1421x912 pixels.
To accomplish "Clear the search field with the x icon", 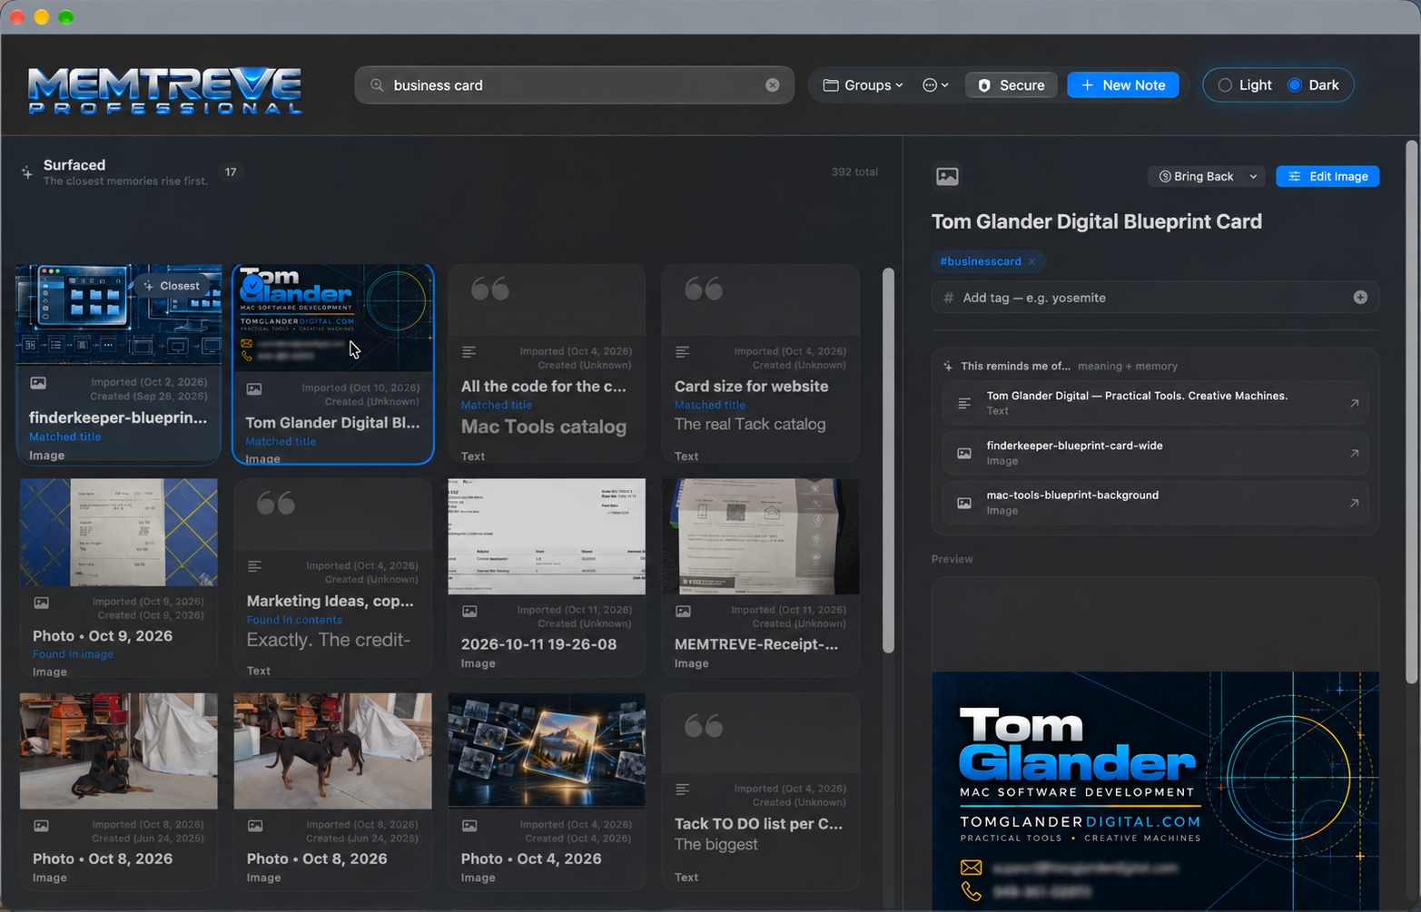I will point(772,85).
